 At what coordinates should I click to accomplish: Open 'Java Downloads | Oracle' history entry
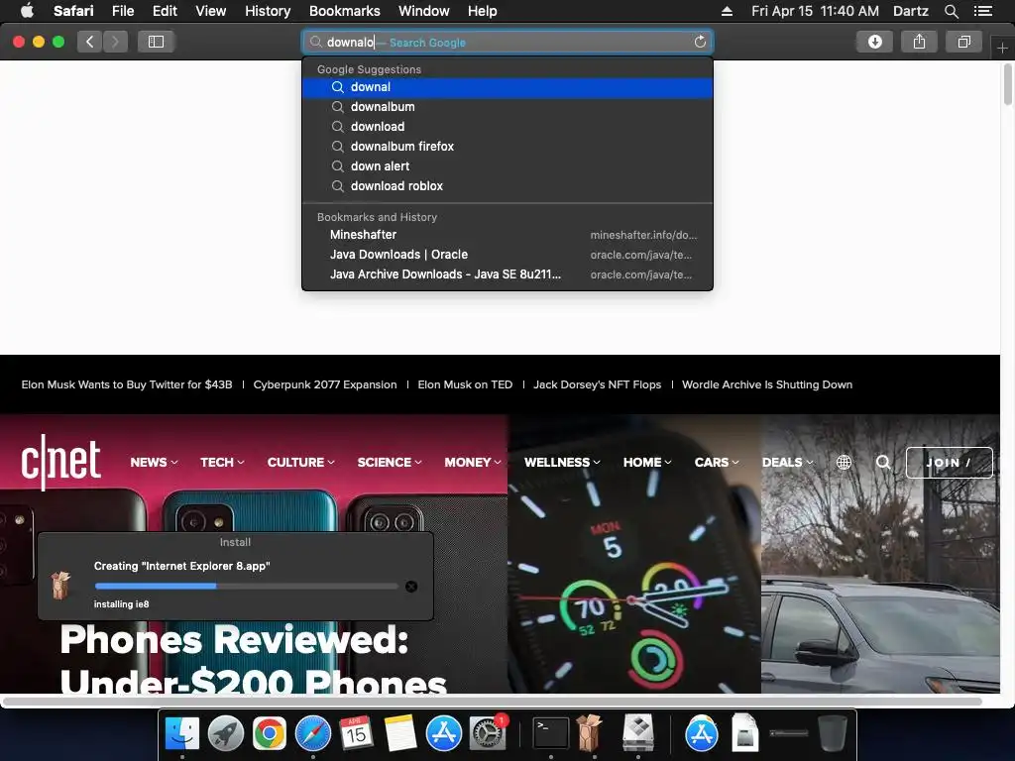coord(507,255)
